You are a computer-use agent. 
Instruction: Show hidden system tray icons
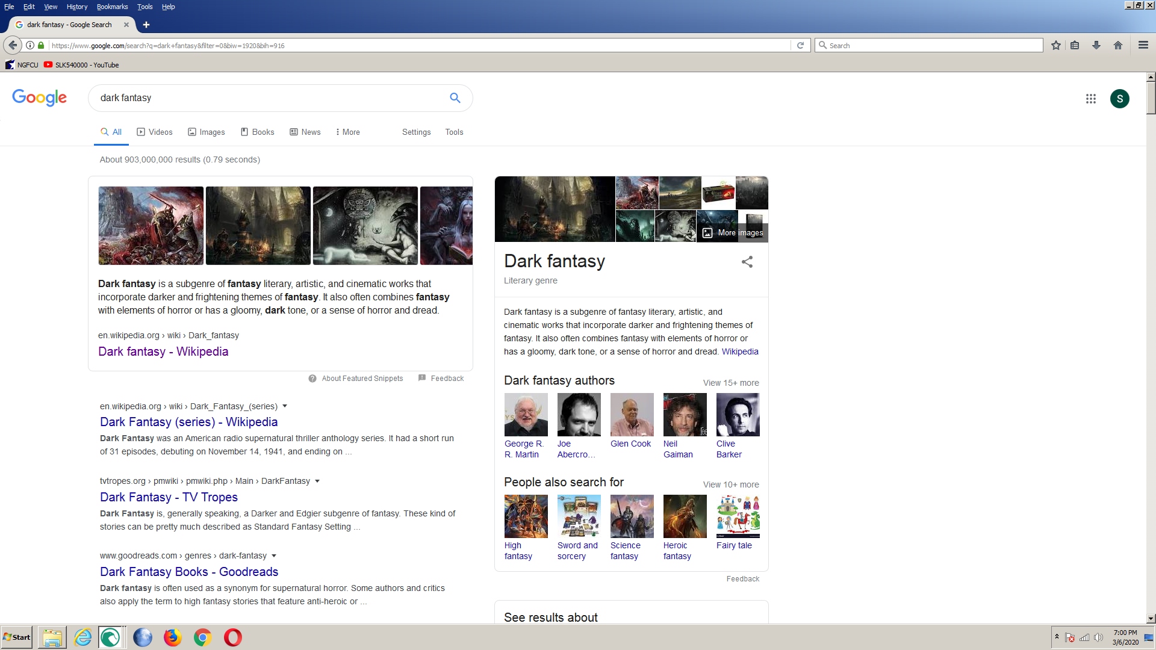tap(1057, 637)
